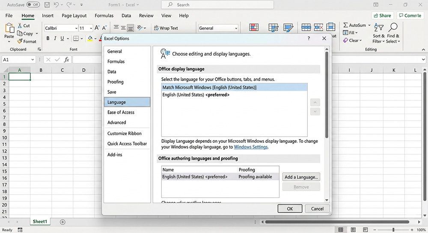Screen dimensions: 428x233
Task: Apply Italic formatting
Action: (55, 38)
